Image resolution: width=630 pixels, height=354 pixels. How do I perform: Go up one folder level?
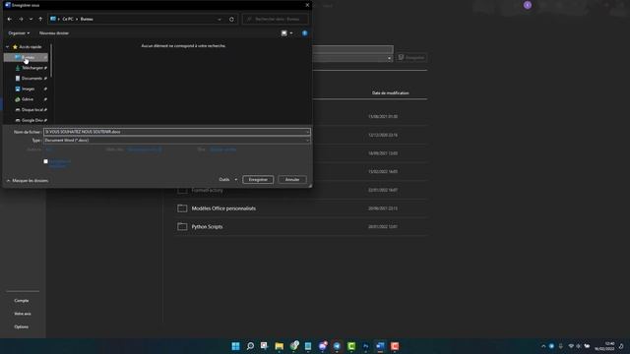40,19
